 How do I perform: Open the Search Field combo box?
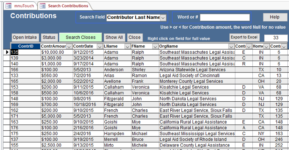tap(163, 18)
